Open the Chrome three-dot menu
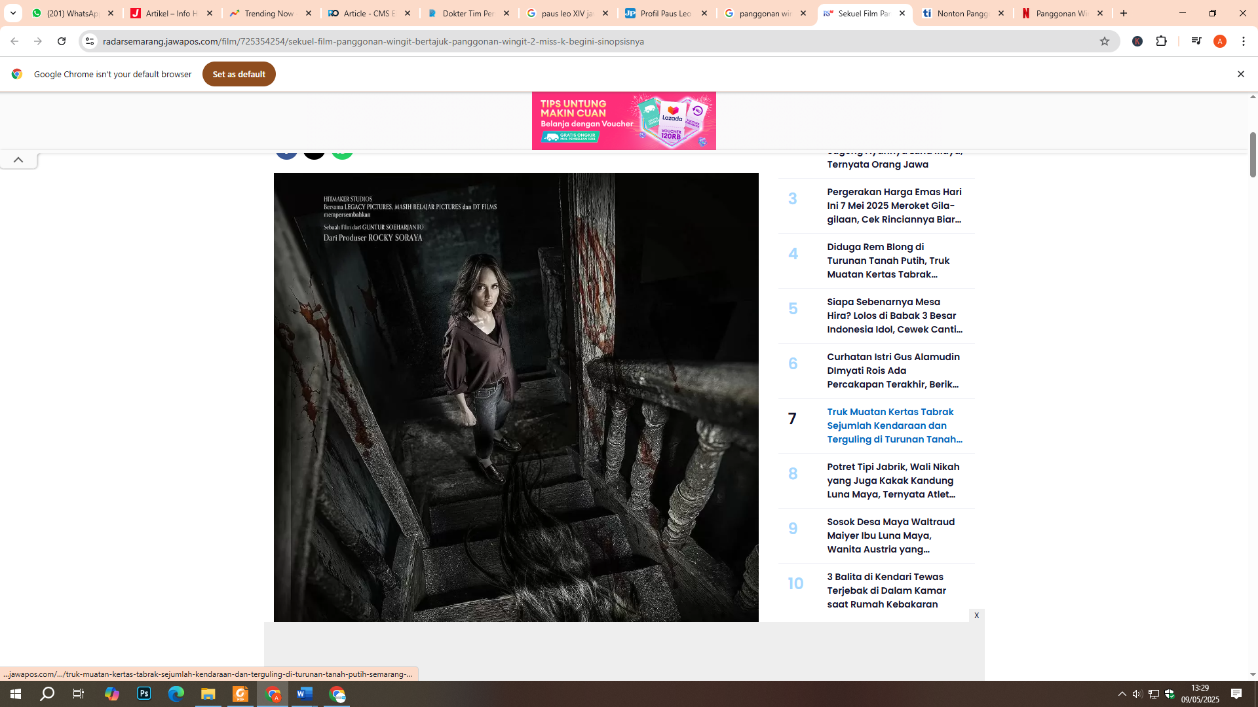The width and height of the screenshot is (1258, 707). point(1244,41)
